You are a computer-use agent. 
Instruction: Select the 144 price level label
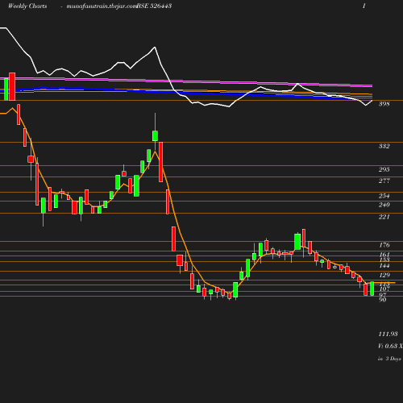pos(384,266)
